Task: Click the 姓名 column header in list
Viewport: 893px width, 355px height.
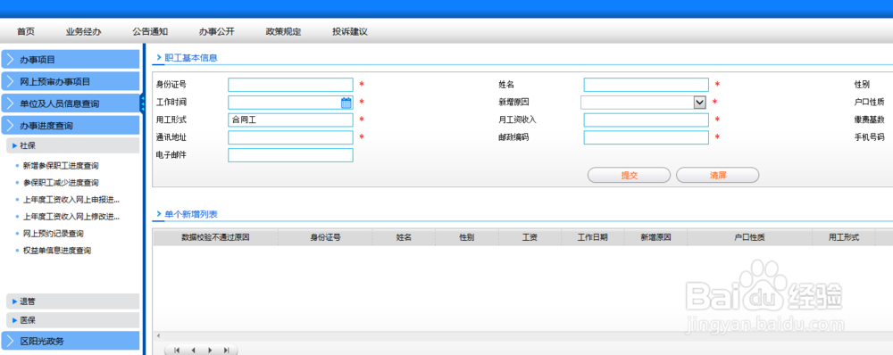Action: click(404, 237)
